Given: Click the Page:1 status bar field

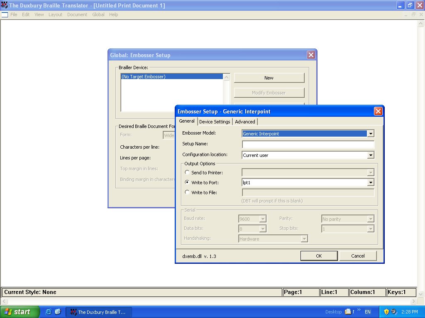Looking at the screenshot, I should (301, 292).
